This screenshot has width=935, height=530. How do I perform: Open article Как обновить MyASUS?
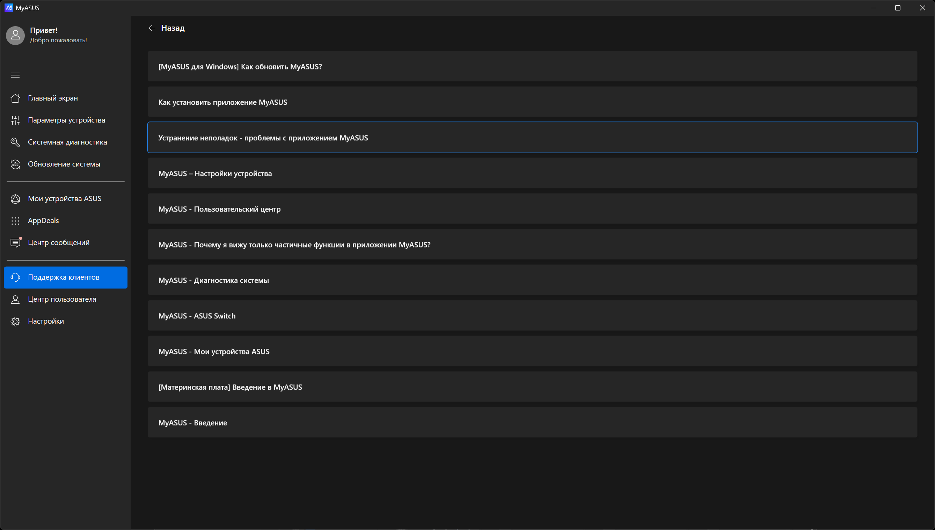click(532, 66)
